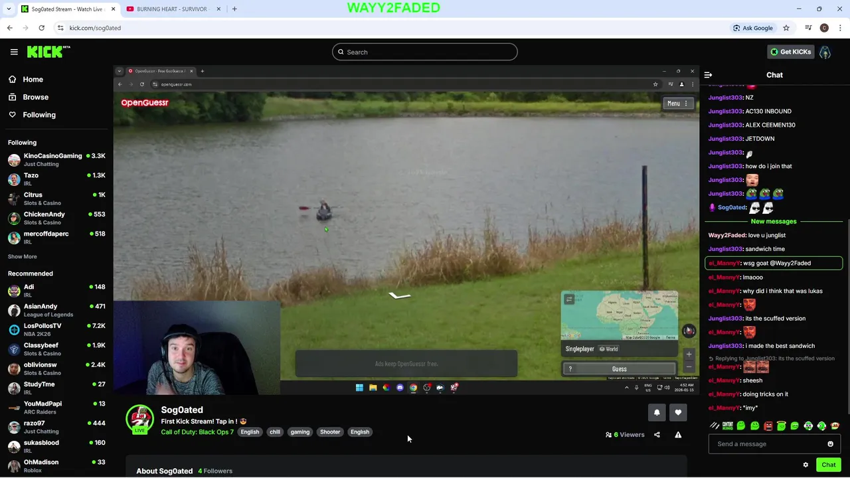Open a new browser tab

click(x=234, y=9)
